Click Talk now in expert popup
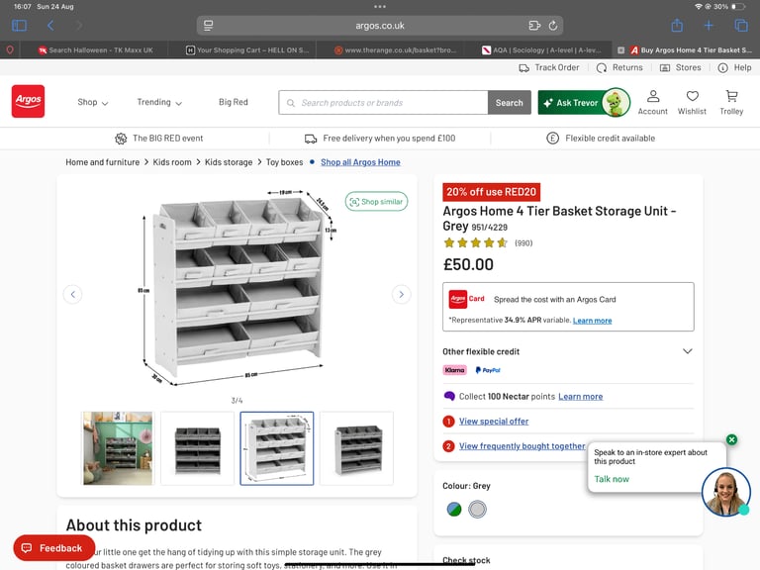760x570 pixels. click(612, 479)
